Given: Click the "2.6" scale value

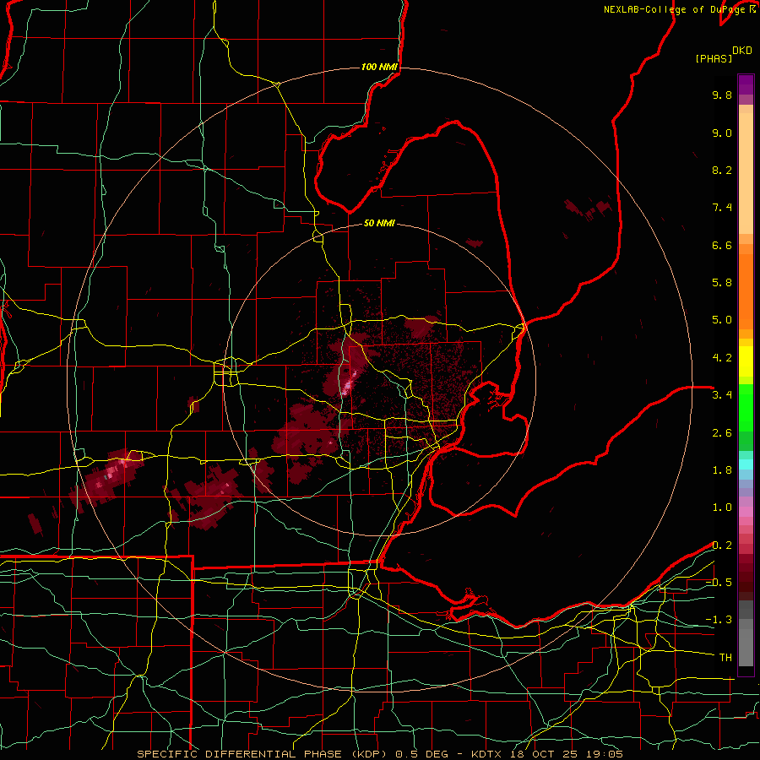Looking at the screenshot, I should pyautogui.click(x=722, y=433).
